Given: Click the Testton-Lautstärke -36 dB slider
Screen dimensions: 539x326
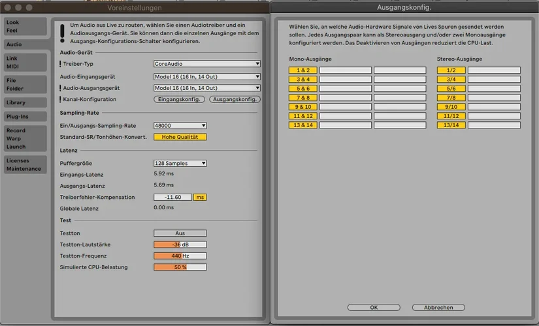Looking at the screenshot, I should click(x=180, y=244).
